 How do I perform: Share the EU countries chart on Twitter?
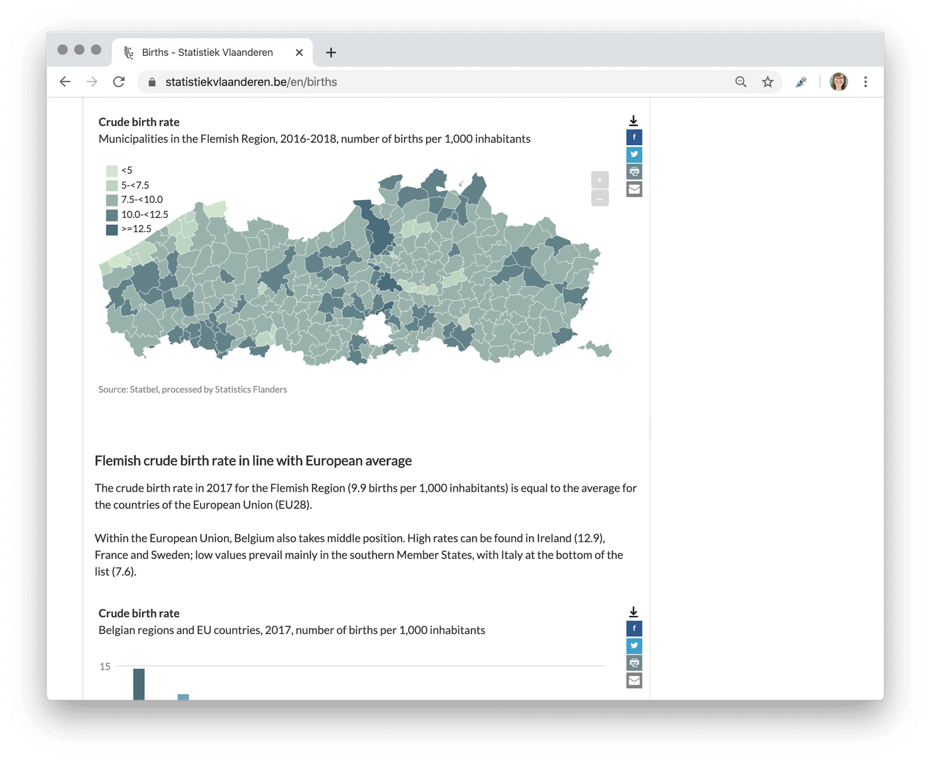tap(634, 646)
